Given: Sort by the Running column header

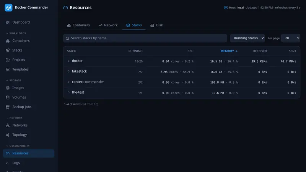Looking at the screenshot, I should pyautogui.click(x=135, y=51).
